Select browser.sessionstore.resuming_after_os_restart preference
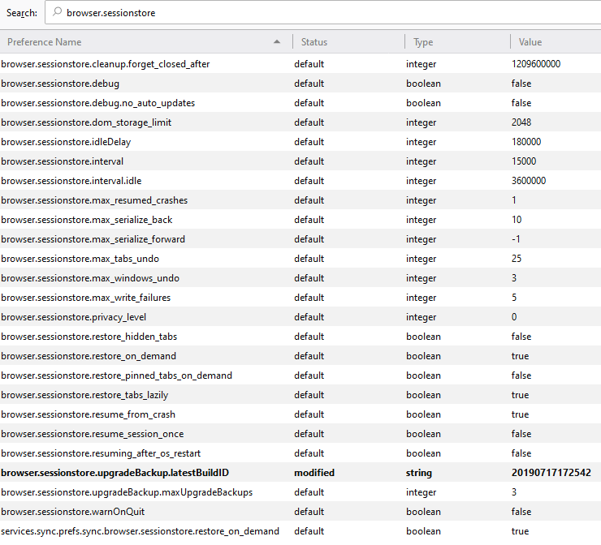 click(101, 453)
